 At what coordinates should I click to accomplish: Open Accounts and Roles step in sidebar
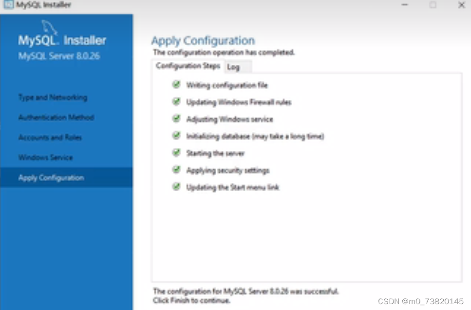tap(50, 137)
